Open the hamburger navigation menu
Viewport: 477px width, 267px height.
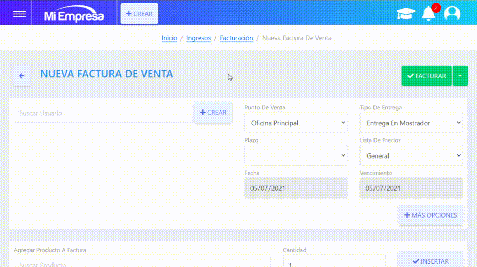click(x=19, y=14)
